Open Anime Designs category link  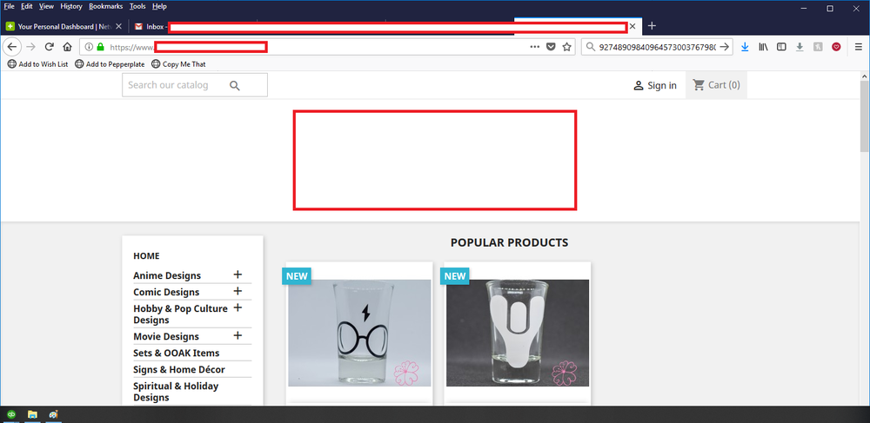click(x=167, y=275)
